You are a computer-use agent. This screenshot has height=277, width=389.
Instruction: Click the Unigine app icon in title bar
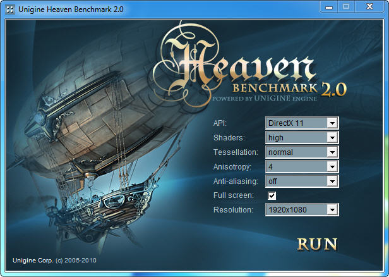10,9
